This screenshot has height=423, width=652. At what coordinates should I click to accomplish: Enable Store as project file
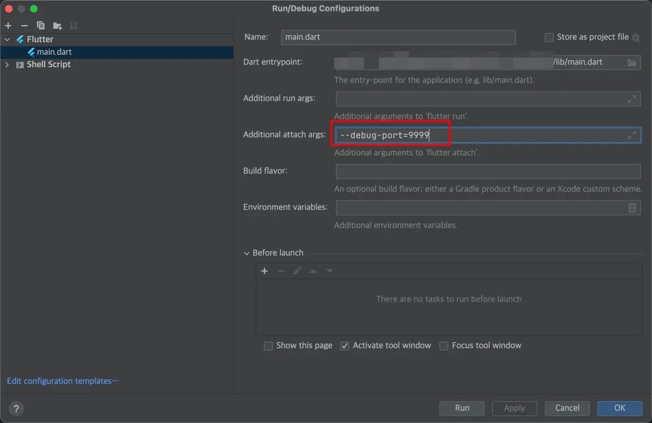pos(549,37)
